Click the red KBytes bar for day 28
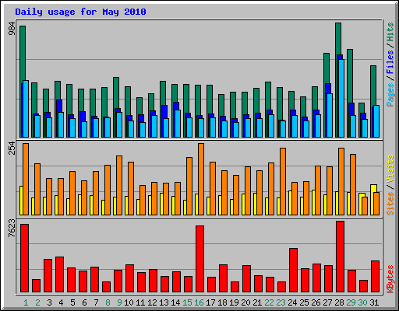Viewport: 399px width, 311px height. coord(340,257)
